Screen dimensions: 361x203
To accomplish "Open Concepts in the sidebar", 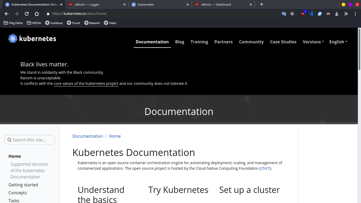I will (x=18, y=193).
